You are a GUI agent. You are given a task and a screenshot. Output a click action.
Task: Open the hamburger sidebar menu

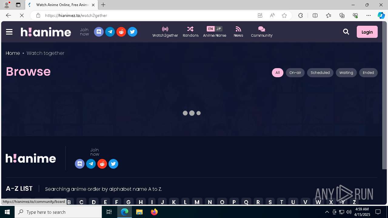pyautogui.click(x=9, y=32)
